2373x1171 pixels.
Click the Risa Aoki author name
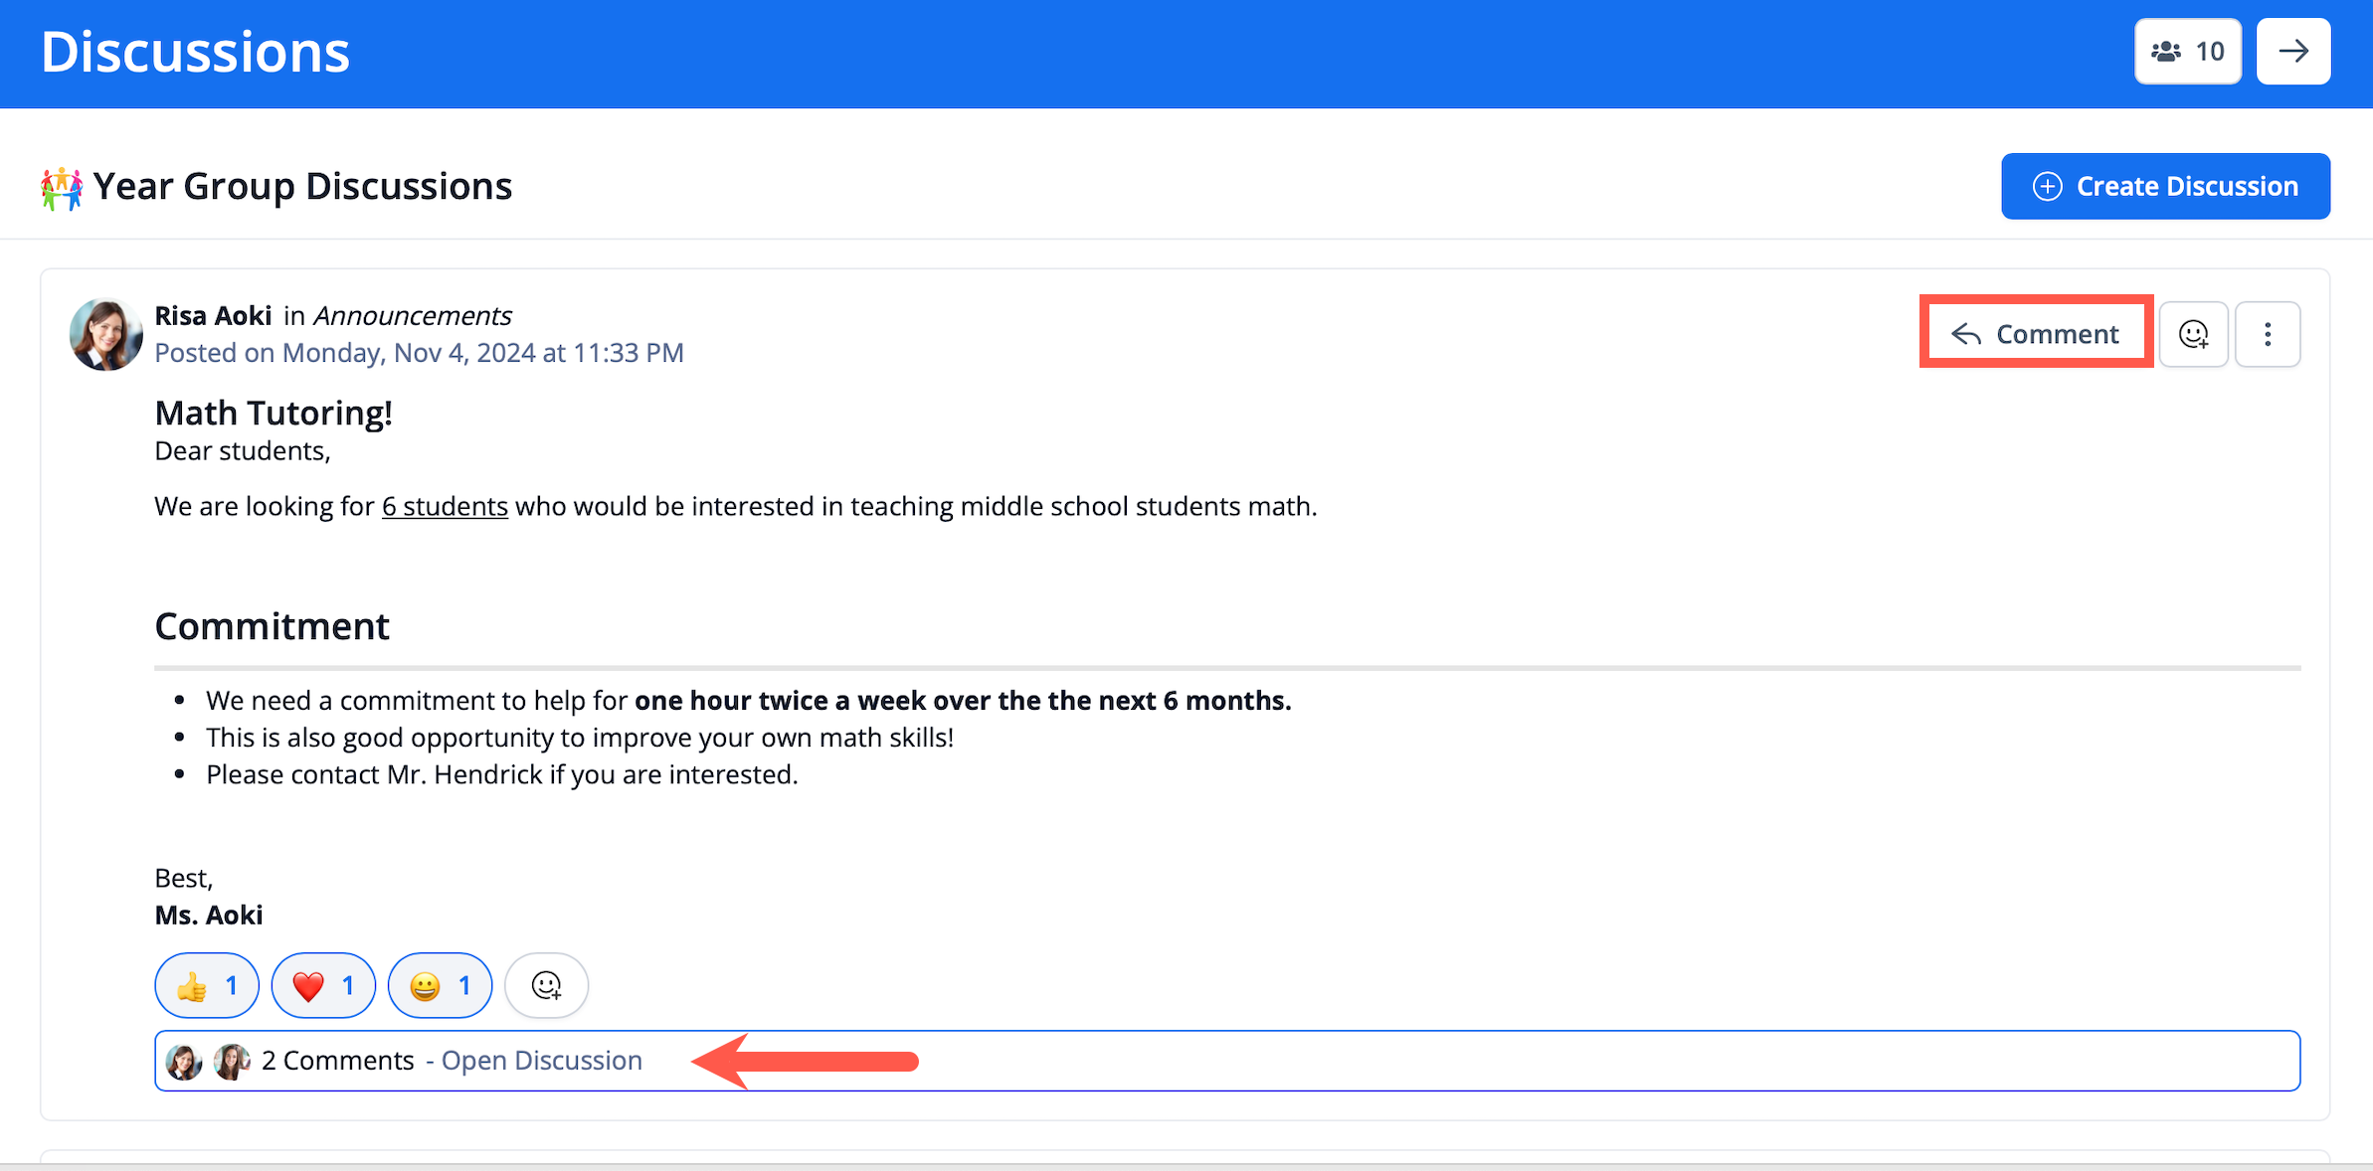click(x=213, y=316)
